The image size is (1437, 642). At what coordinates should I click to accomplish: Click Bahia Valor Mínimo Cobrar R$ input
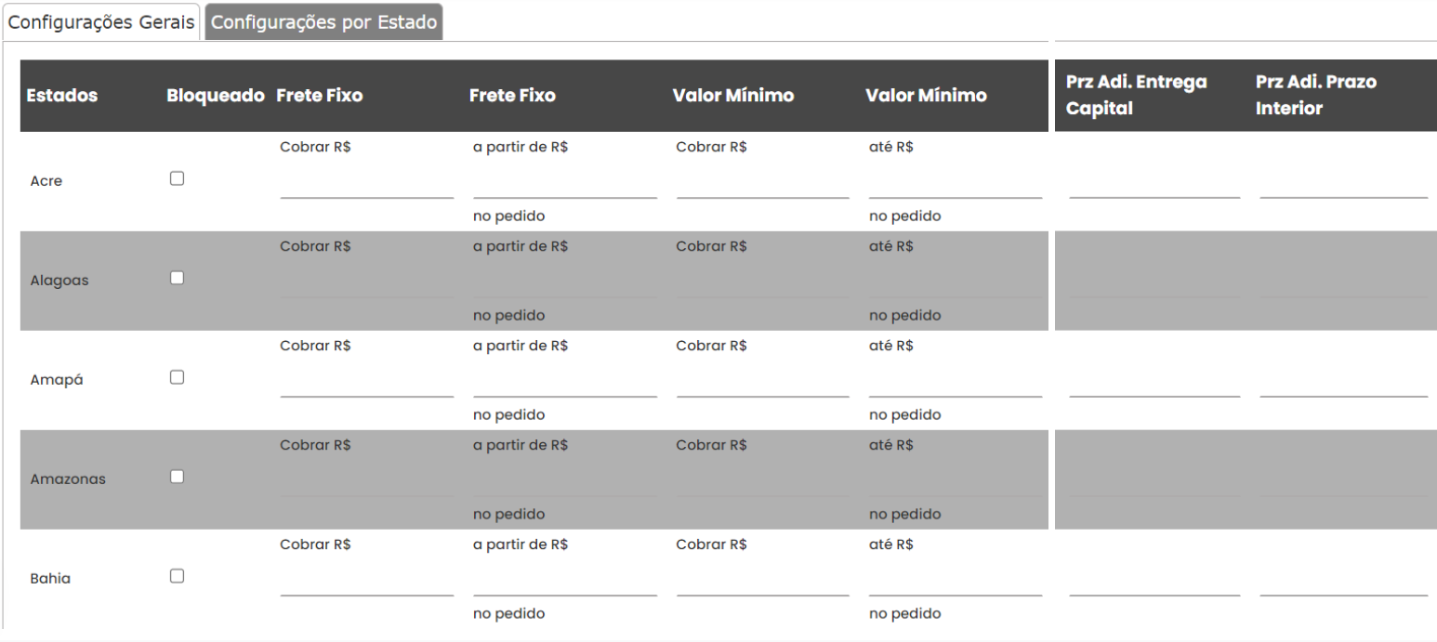(x=763, y=583)
